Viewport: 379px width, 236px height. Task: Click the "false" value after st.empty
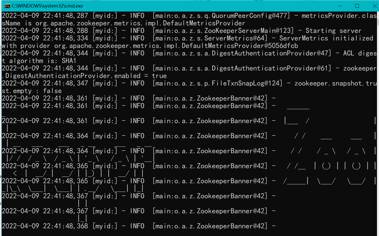(x=52, y=91)
